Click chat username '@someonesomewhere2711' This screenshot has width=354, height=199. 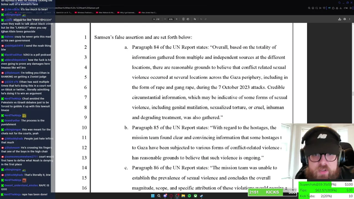coord(21,157)
